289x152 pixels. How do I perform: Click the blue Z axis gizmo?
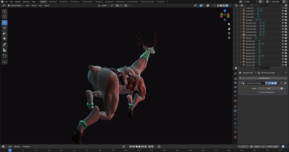225,11
